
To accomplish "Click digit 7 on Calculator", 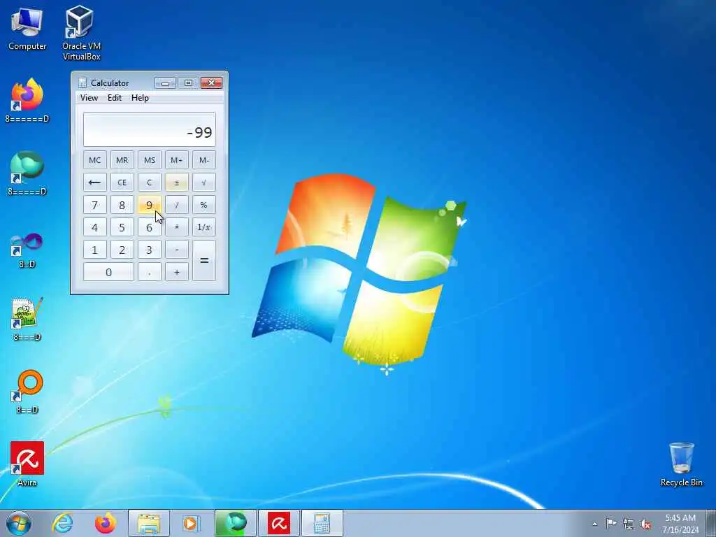I will [x=95, y=205].
